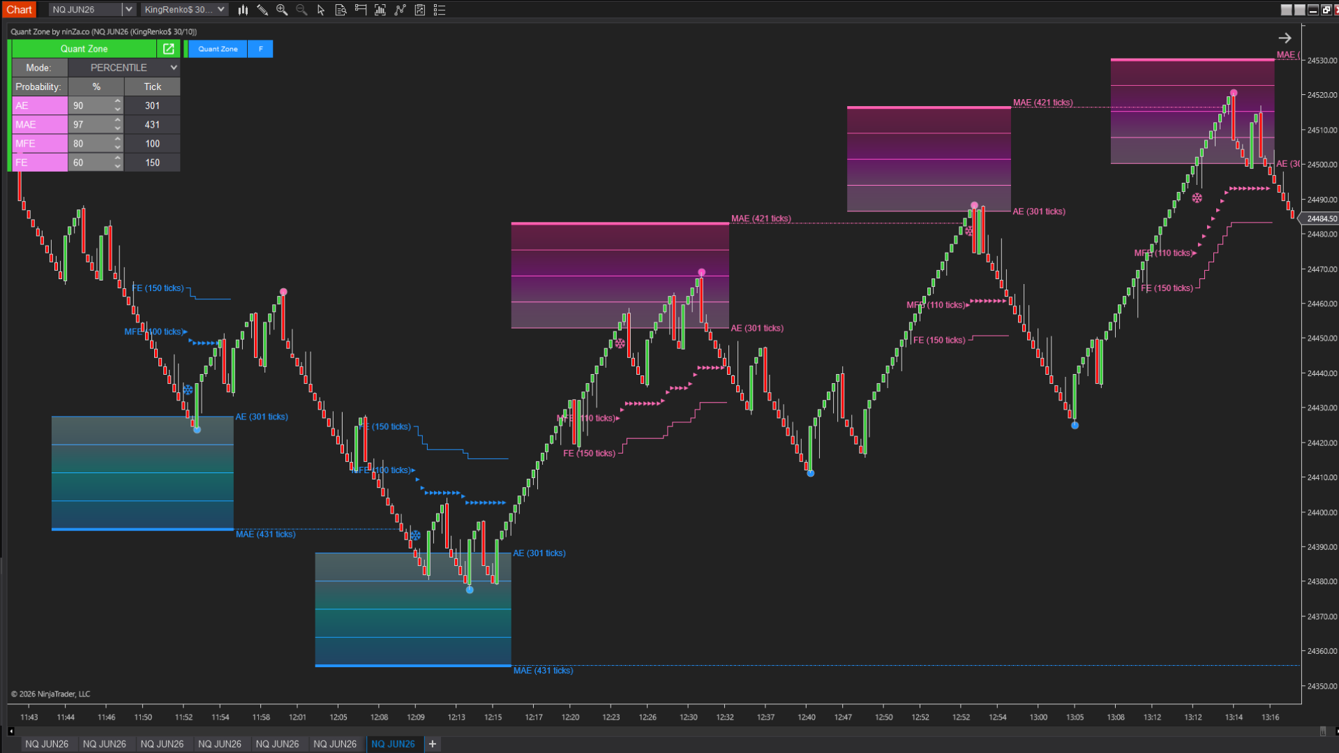Click the zoom in magnifier icon
Screen dimensions: 1339x753
point(282,10)
